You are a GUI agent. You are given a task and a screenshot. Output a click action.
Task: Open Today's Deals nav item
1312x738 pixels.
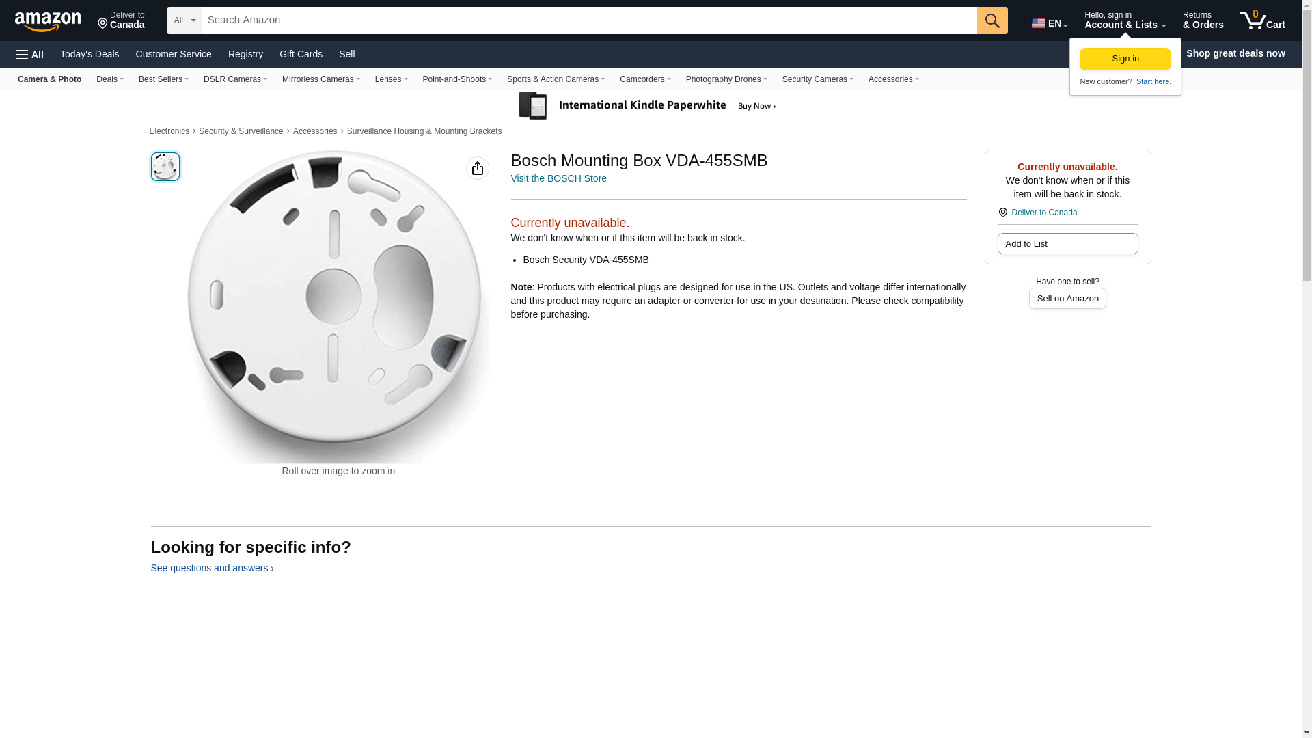point(90,54)
